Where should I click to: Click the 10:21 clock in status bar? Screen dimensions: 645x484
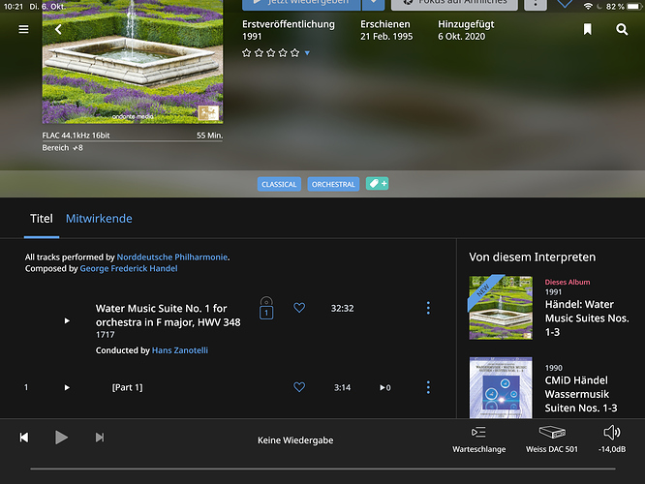14,7
